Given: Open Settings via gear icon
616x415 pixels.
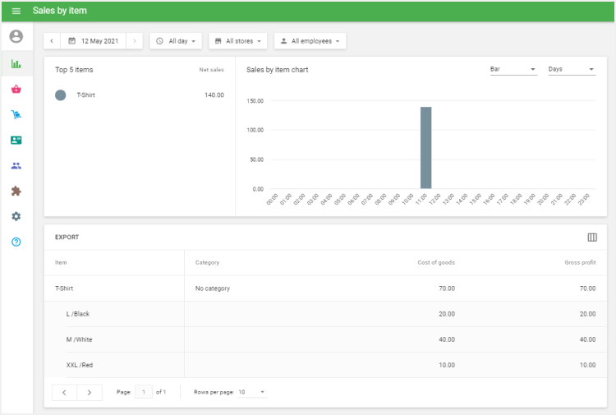Looking at the screenshot, I should pyautogui.click(x=16, y=216).
